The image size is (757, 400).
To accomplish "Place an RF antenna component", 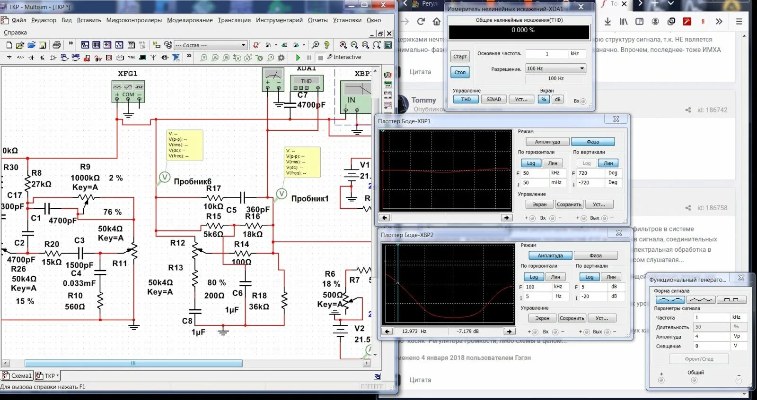I will [x=153, y=57].
